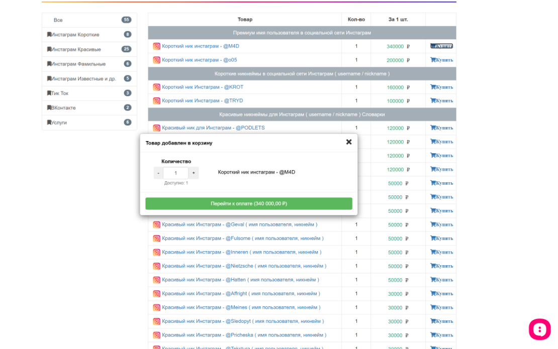
Task: Buy the @KROT nickname
Action: (442, 87)
